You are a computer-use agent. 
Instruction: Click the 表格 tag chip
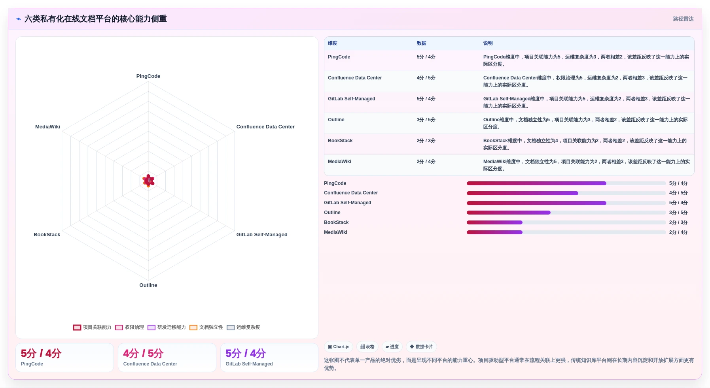tap(367, 347)
